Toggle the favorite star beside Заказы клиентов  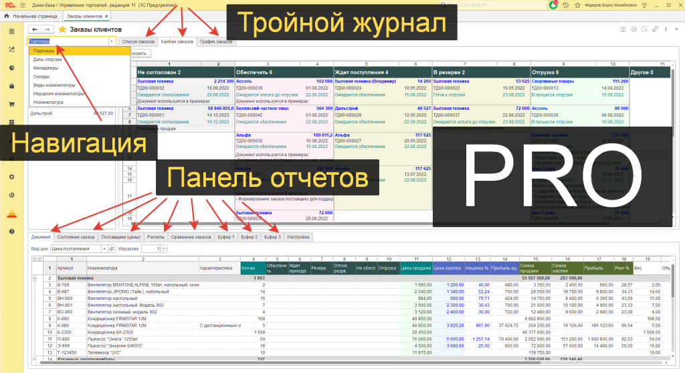pyautogui.click(x=62, y=29)
